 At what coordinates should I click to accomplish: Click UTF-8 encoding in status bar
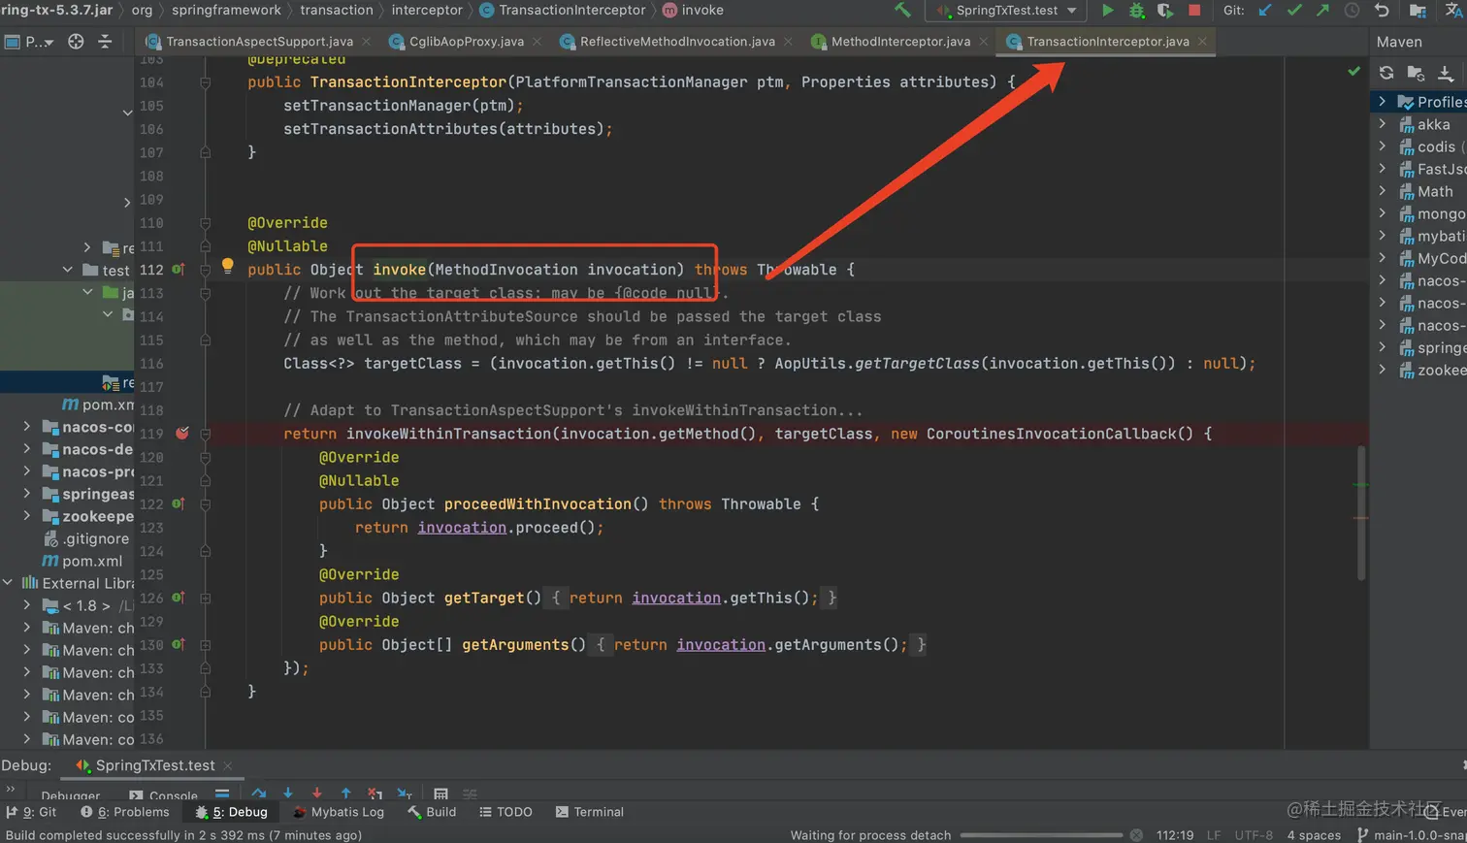point(1254,835)
